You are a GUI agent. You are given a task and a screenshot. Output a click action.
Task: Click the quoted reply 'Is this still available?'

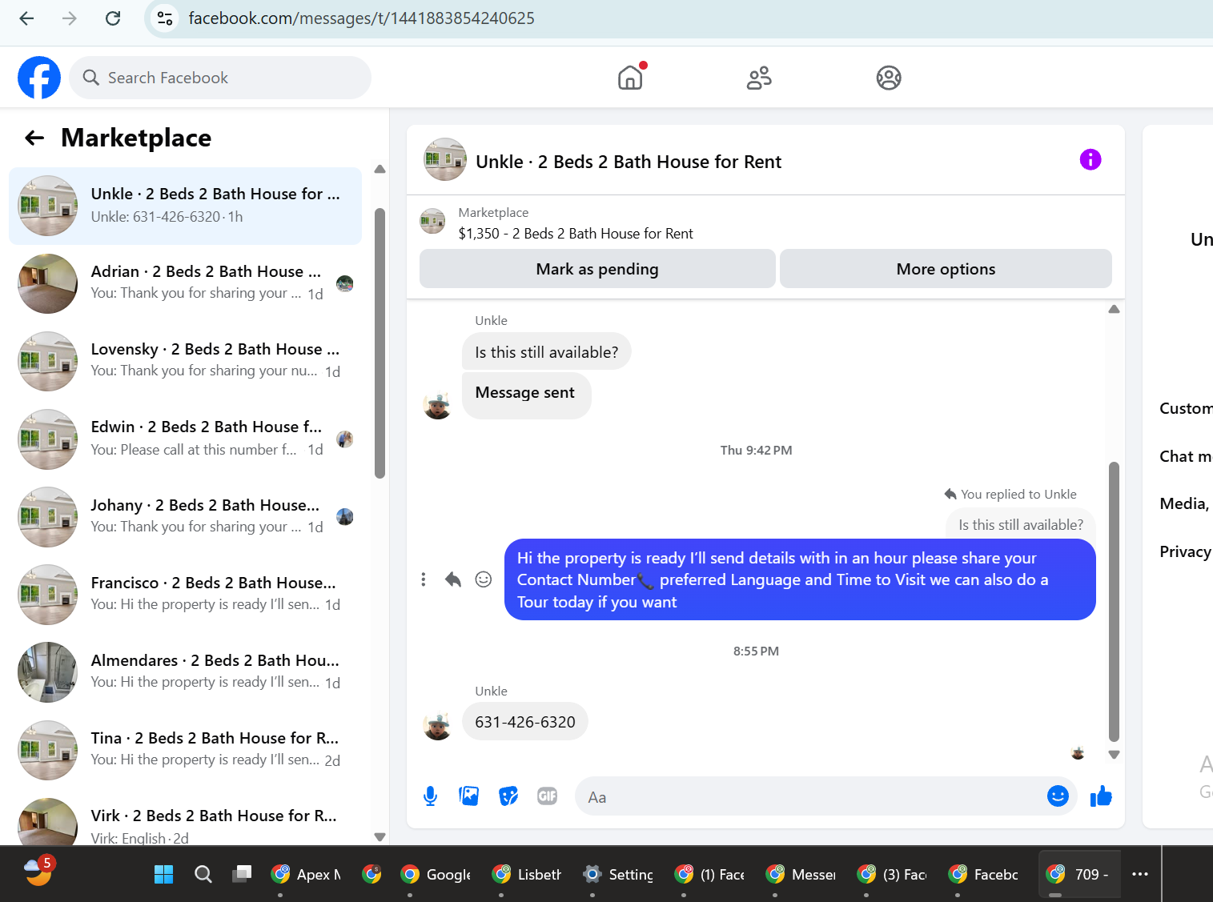tap(1021, 525)
